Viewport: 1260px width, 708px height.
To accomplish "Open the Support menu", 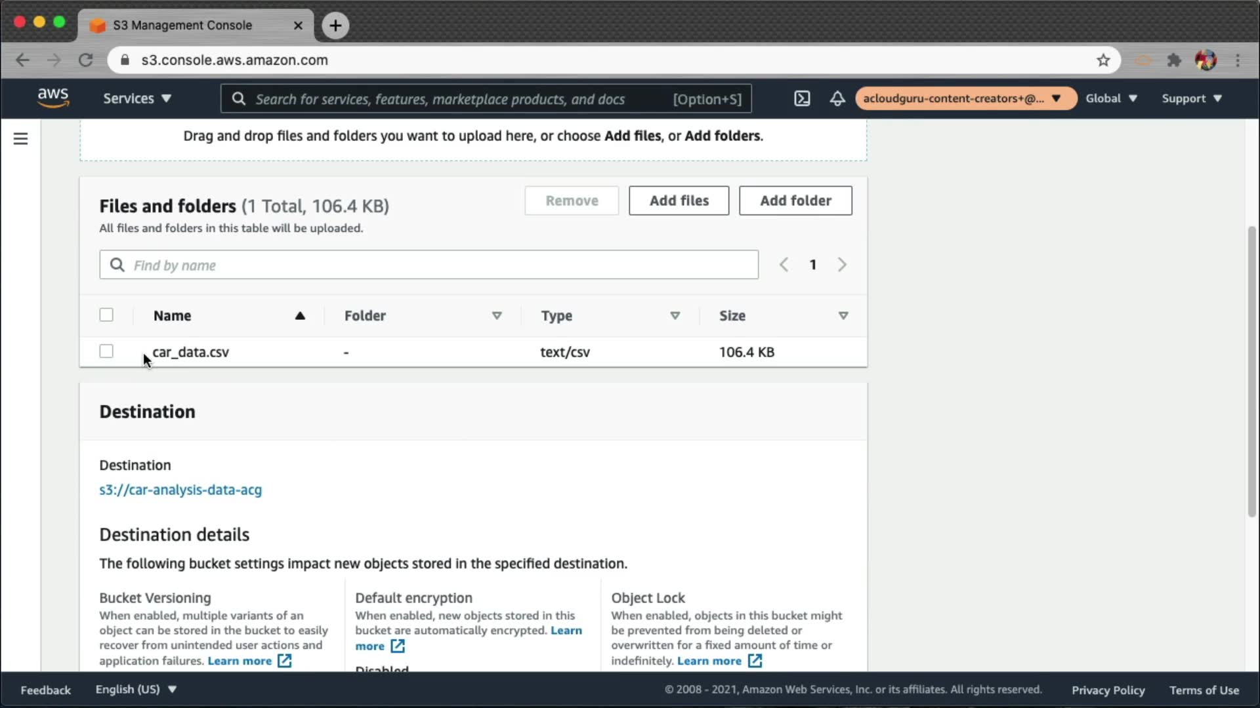I will (1191, 98).
